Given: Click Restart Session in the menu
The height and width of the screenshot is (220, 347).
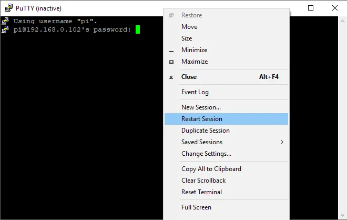Looking at the screenshot, I should (226, 119).
